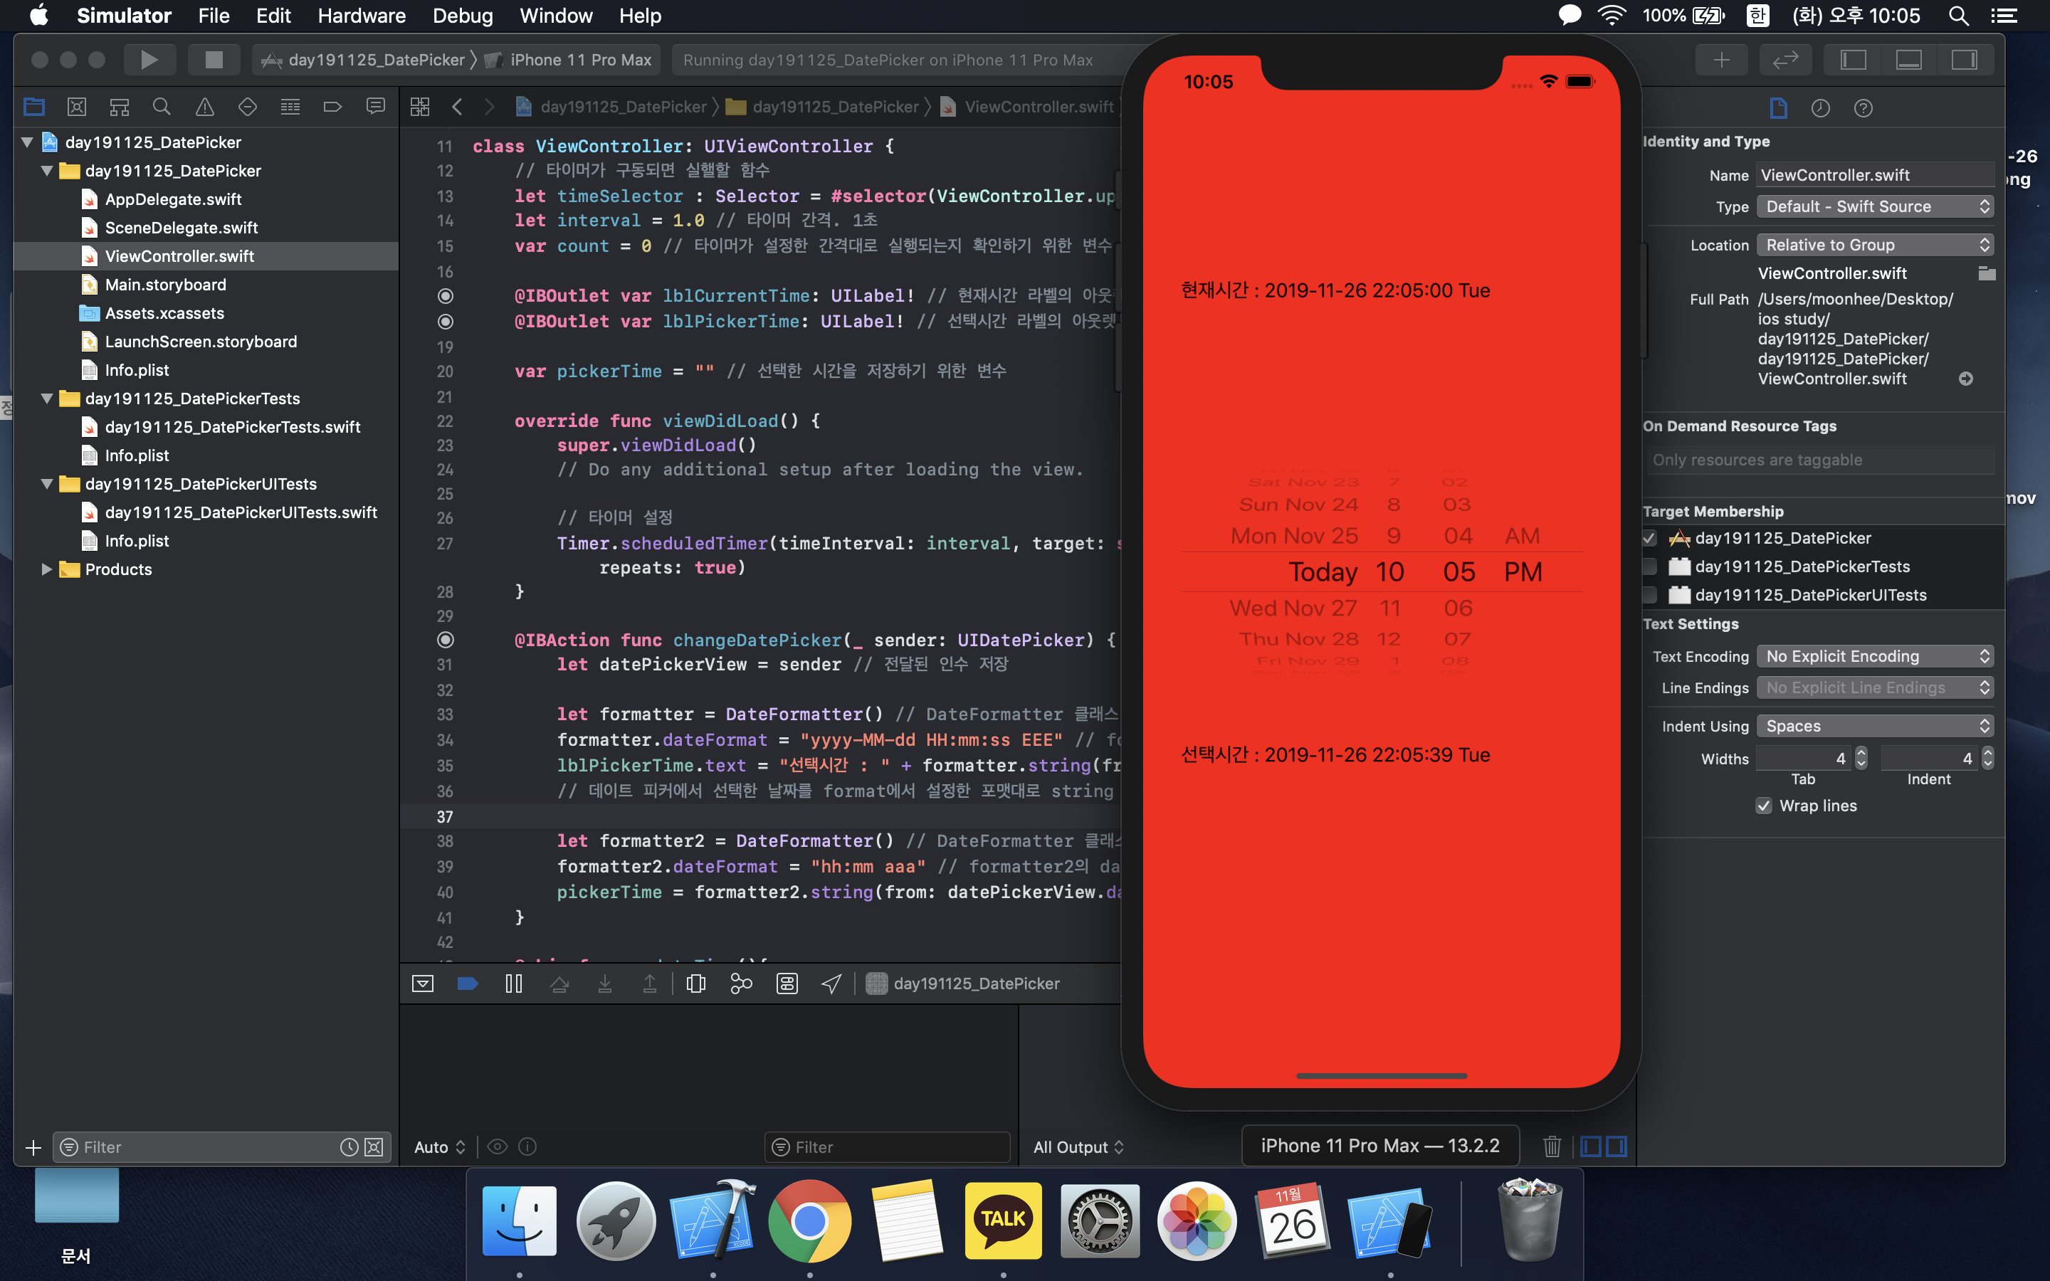Open the Debug menu

click(462, 16)
